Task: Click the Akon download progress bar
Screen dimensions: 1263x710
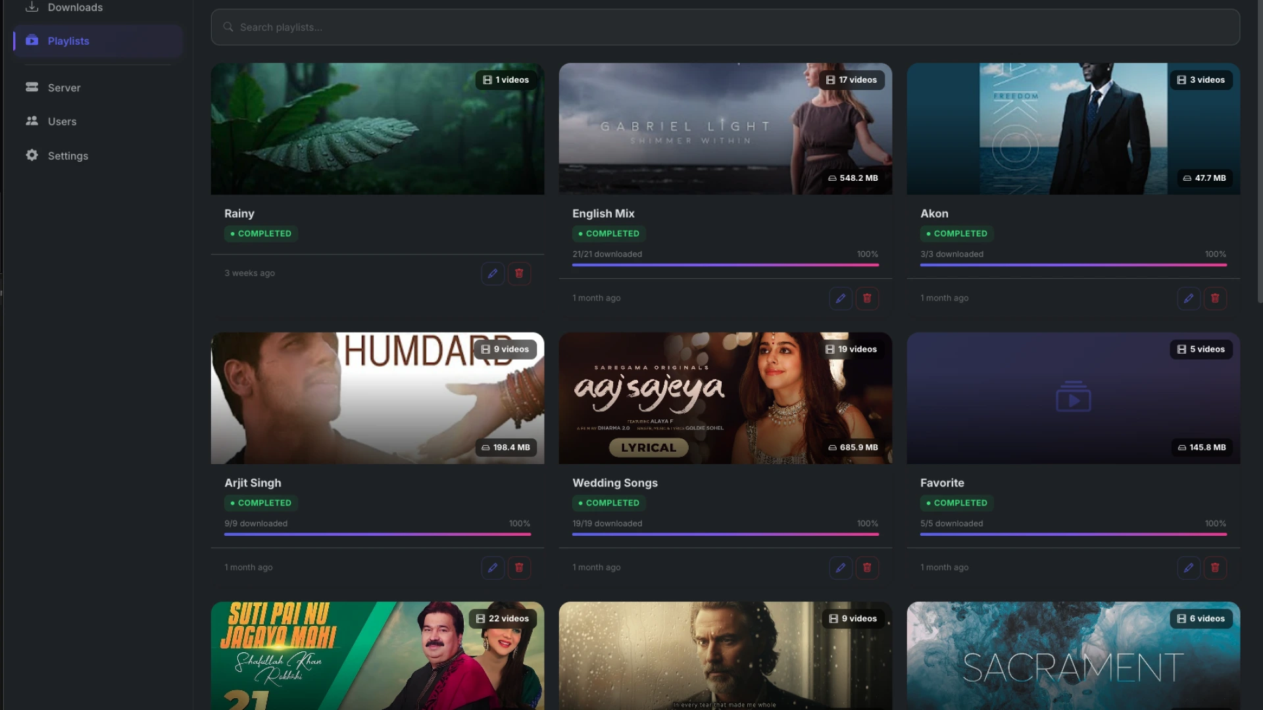Action: coord(1073,265)
